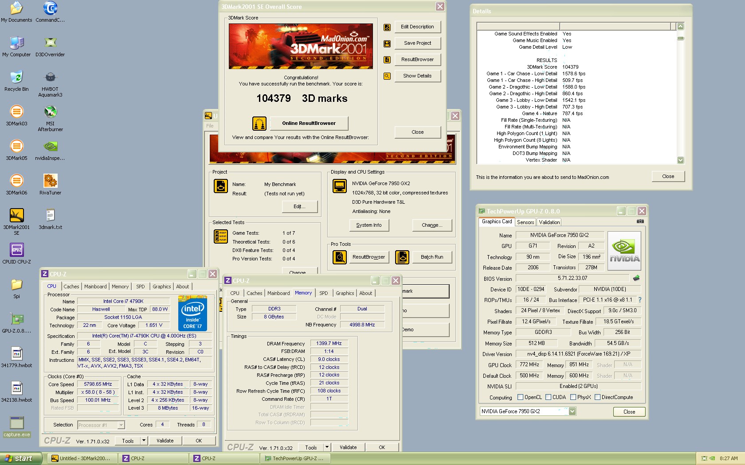This screenshot has height=465, width=745.
Task: Toggle CUDA checkbox in GPU-Z
Action: point(549,397)
